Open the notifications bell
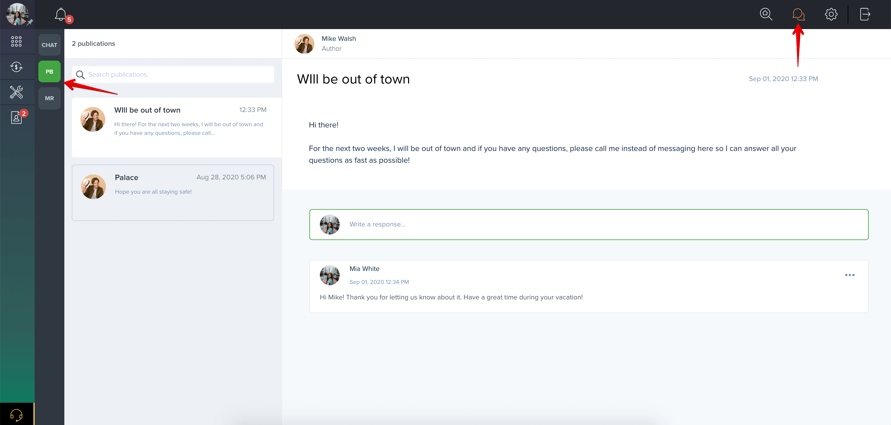The image size is (891, 425). point(61,15)
